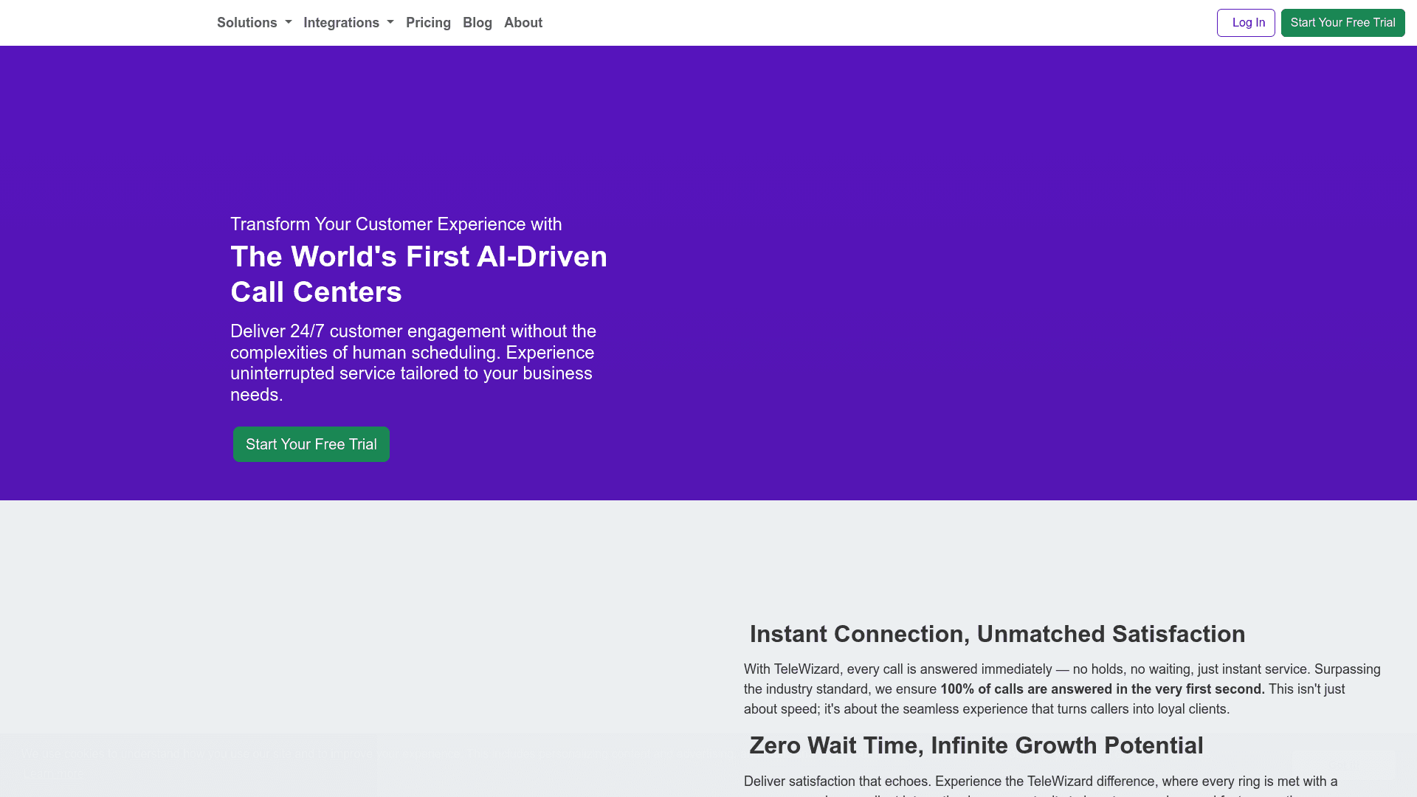Viewport: 1417px width, 797px height.
Task: Click the hero section's Start Your Free Trial button
Action: [x=311, y=444]
